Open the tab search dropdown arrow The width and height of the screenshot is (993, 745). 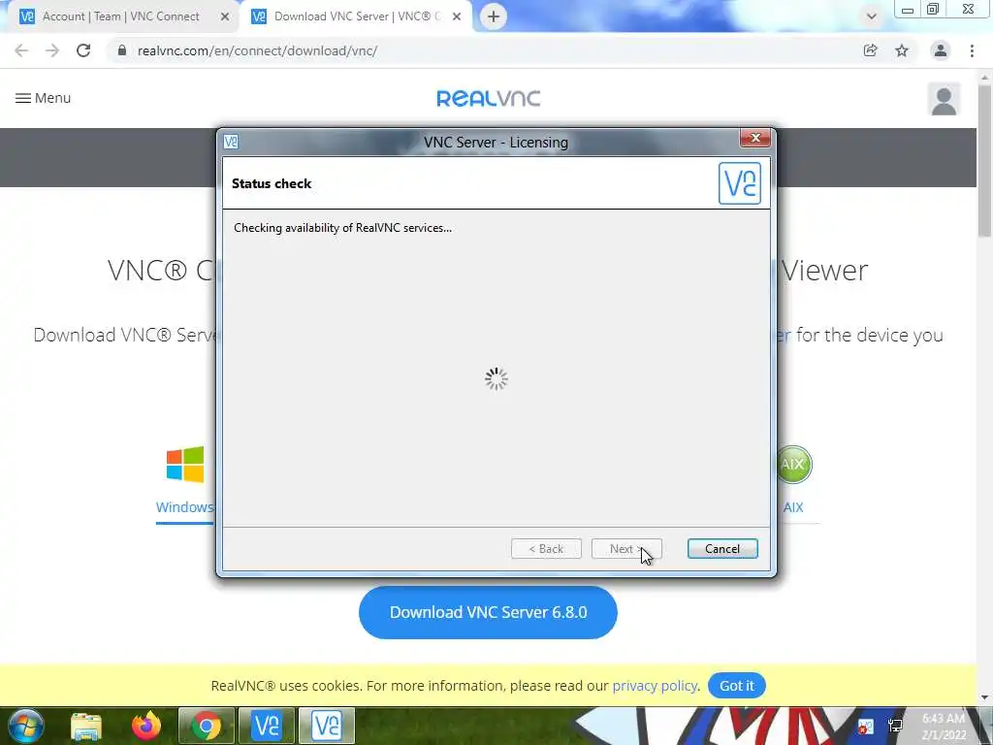coord(872,16)
